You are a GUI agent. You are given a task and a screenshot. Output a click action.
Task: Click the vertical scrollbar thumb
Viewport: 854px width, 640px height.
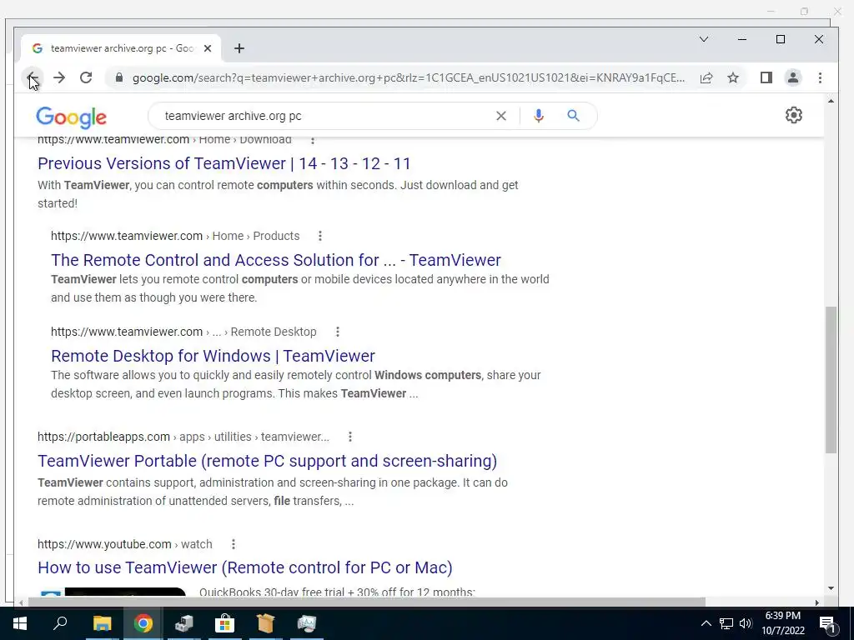coord(831,379)
